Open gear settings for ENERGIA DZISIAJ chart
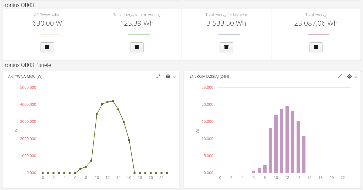The height and width of the screenshot is (190, 363). click(349, 76)
